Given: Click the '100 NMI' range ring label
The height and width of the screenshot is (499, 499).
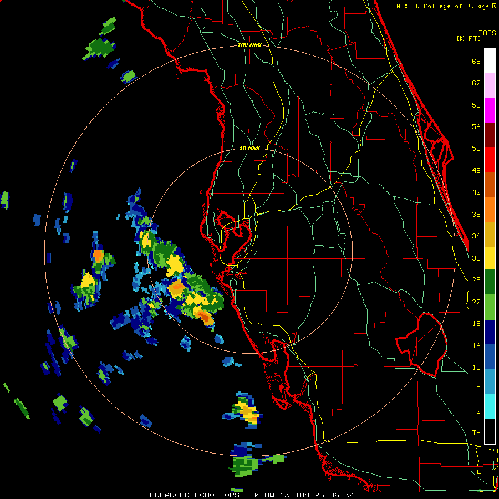Looking at the screenshot, I should [x=249, y=45].
